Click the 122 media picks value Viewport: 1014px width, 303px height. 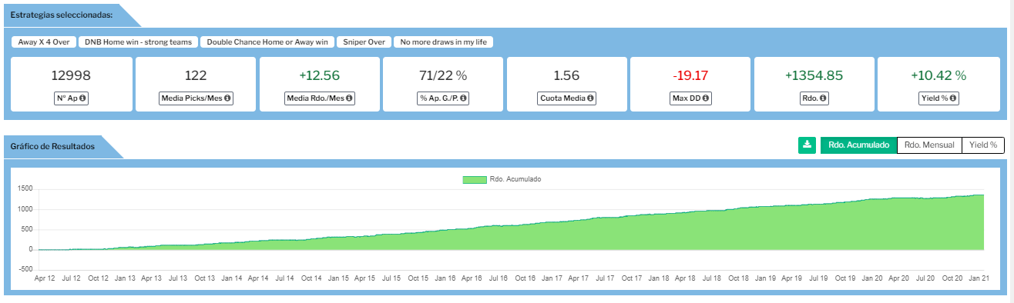coord(196,75)
